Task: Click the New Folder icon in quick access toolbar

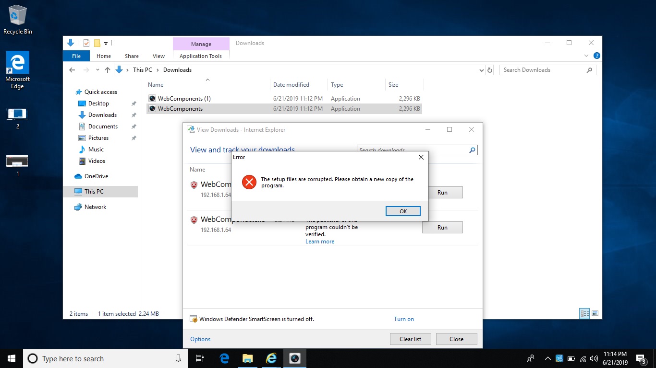Action: click(97, 43)
